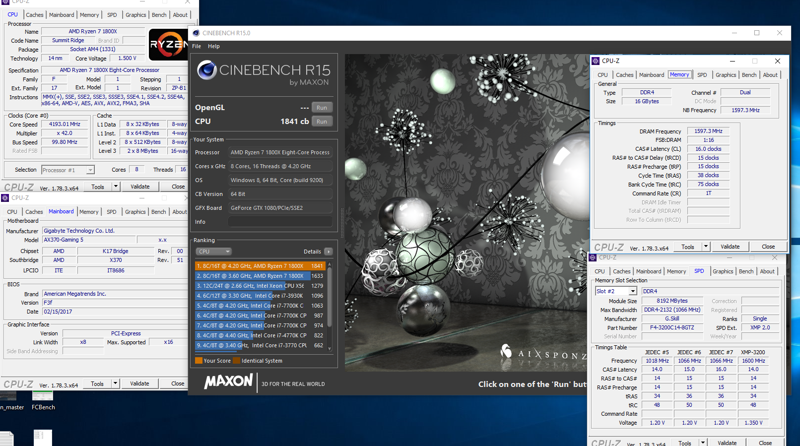Screen dimensions: 800x446
Task: Expand Tools dropdown arrow in CPU window
Action: click(116, 187)
